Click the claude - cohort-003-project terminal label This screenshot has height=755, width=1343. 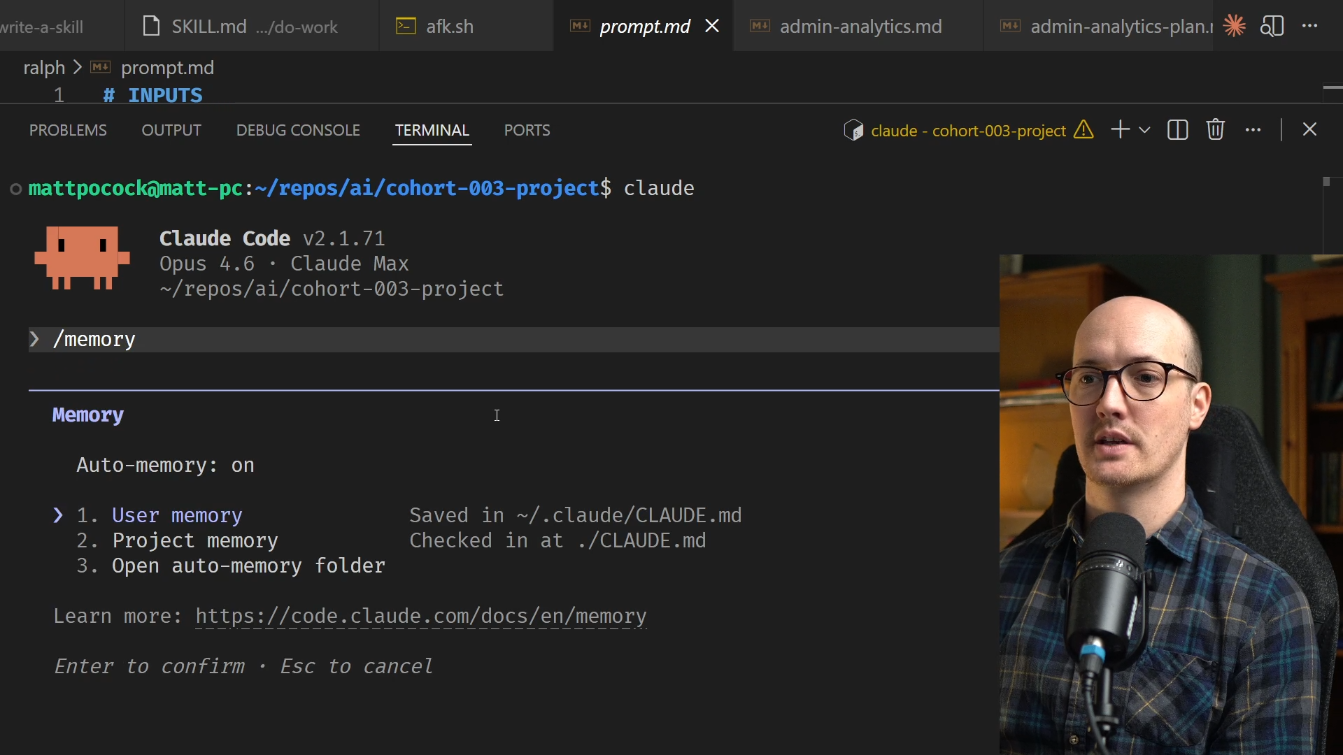tap(968, 131)
